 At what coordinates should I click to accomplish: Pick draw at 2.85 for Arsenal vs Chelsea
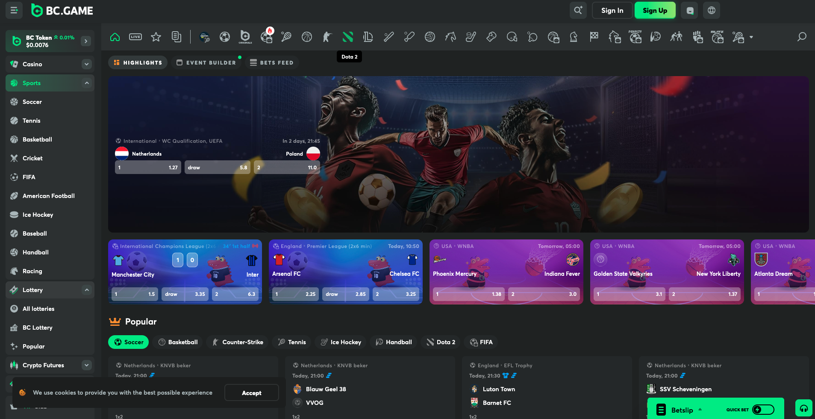[x=346, y=294]
